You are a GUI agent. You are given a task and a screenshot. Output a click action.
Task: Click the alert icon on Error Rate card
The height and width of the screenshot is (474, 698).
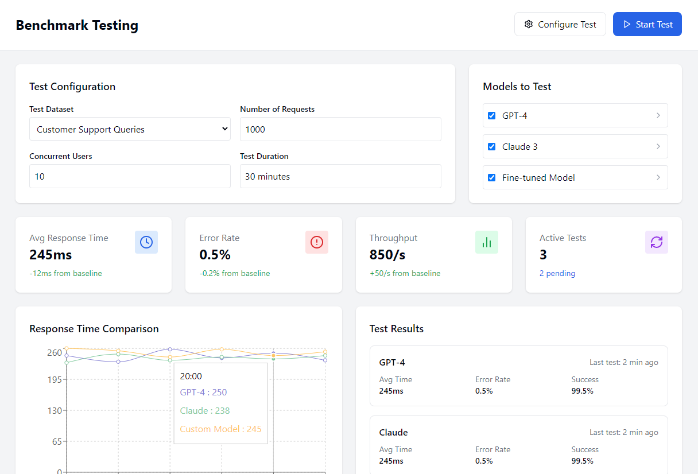pyautogui.click(x=316, y=242)
